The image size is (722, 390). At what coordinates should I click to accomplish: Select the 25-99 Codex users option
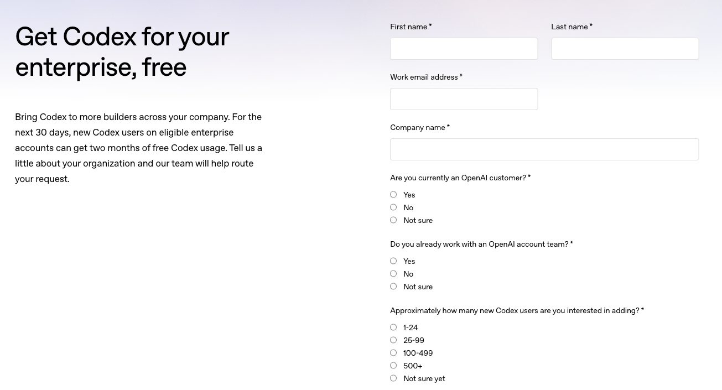coord(393,340)
